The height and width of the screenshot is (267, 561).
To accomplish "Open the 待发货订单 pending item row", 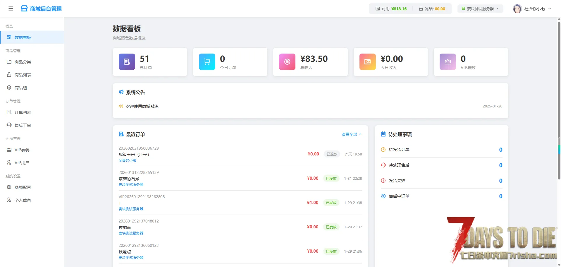I will [441, 150].
